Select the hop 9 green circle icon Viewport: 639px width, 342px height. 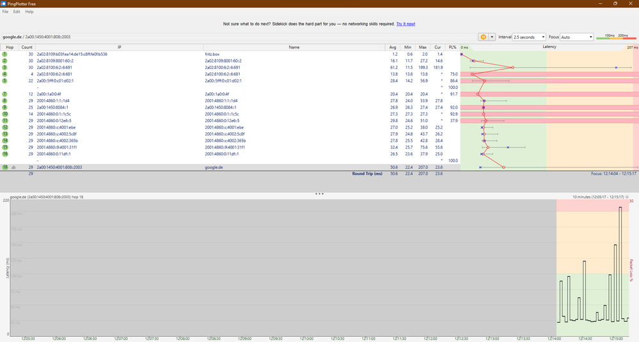click(x=5, y=107)
